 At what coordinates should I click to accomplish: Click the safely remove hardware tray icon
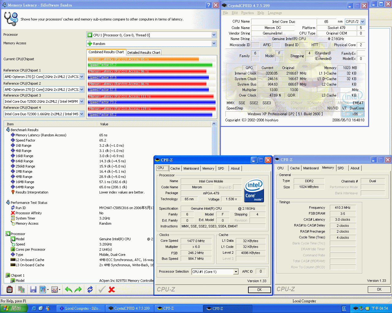[x=361, y=308]
